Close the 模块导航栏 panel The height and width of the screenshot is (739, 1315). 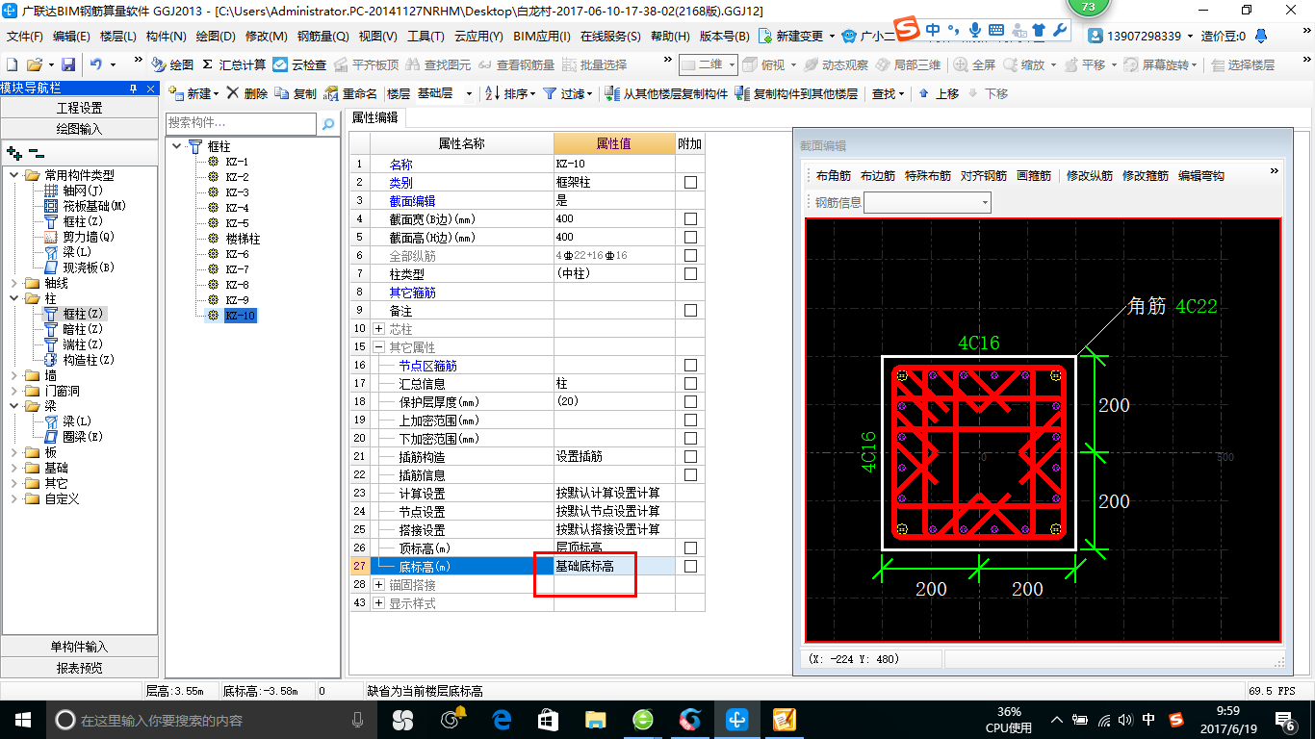pos(150,88)
